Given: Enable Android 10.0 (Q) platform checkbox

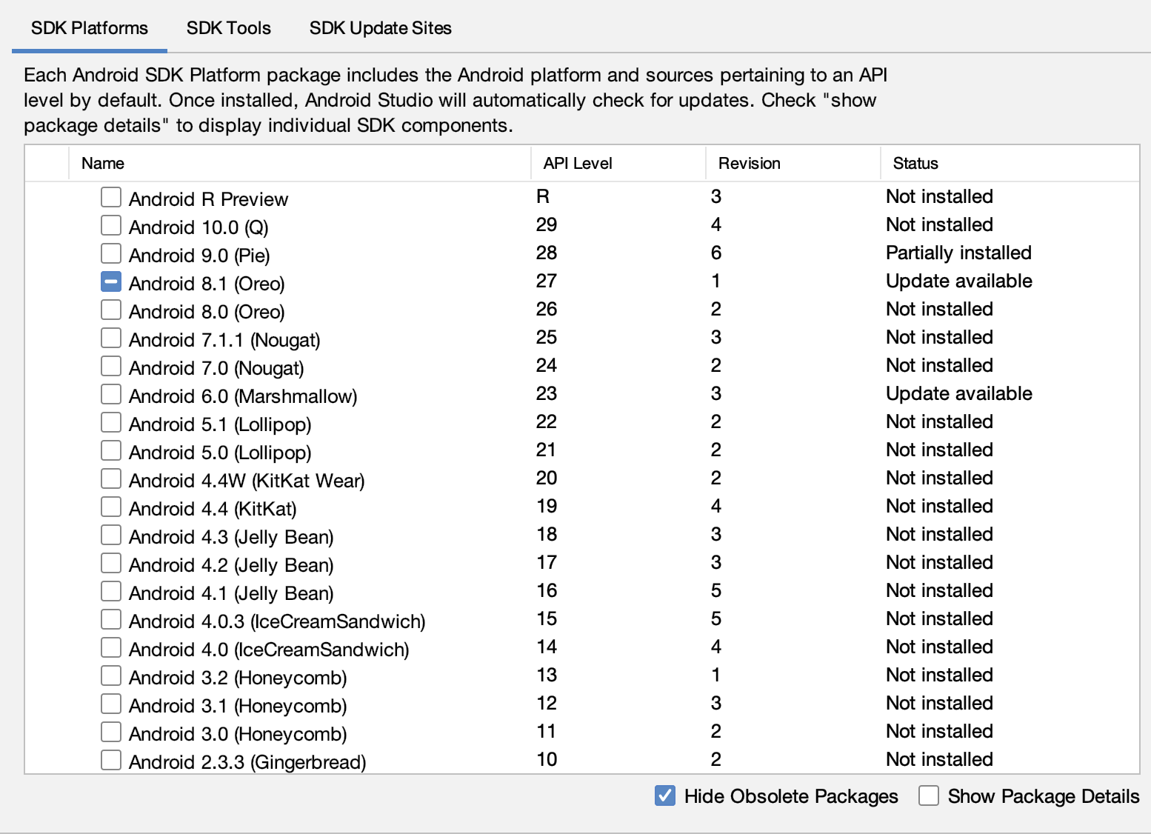Looking at the screenshot, I should tap(111, 225).
